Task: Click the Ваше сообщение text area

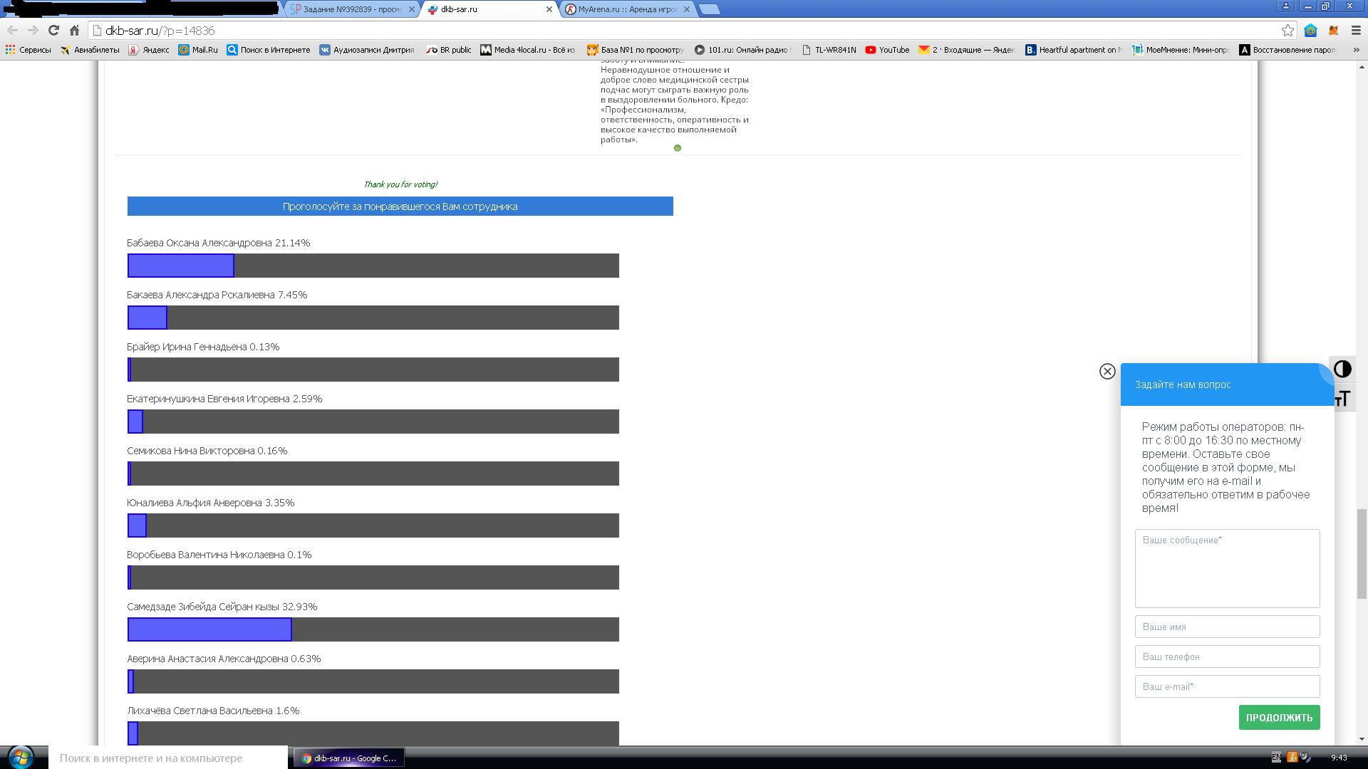Action: [1227, 568]
